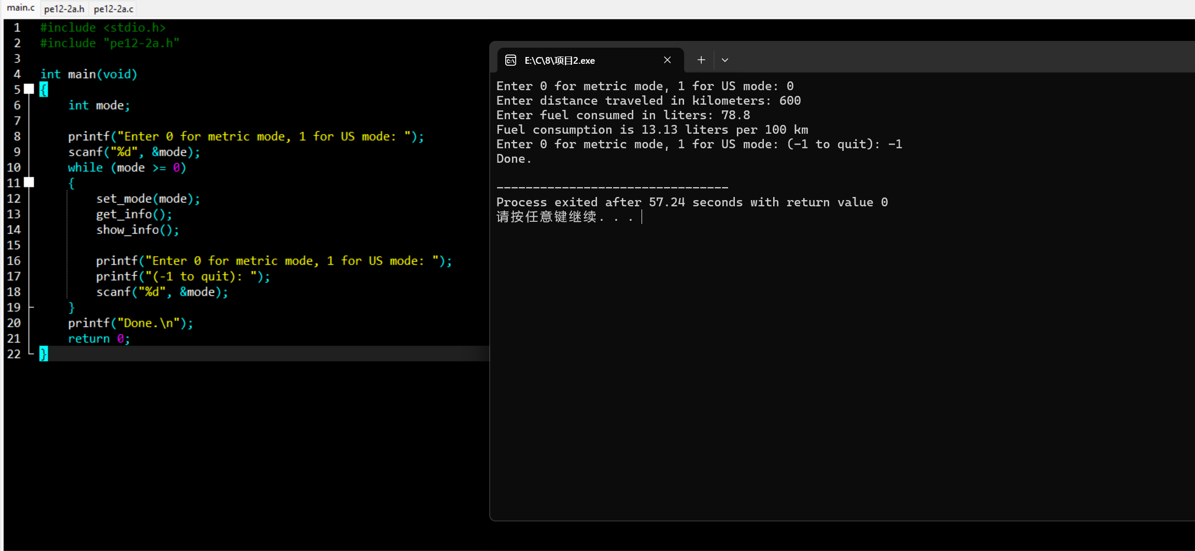The image size is (1195, 551).
Task: Click line number 1 in the gutter
Action: pyautogui.click(x=17, y=27)
